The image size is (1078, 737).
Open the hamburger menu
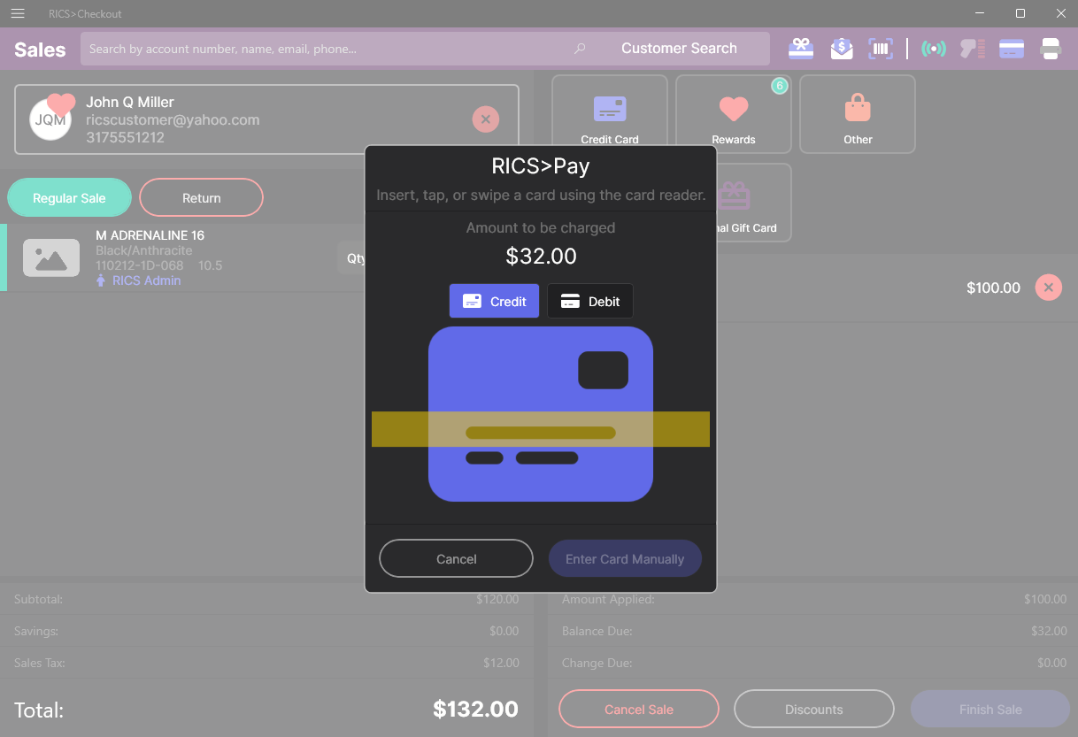(x=18, y=13)
